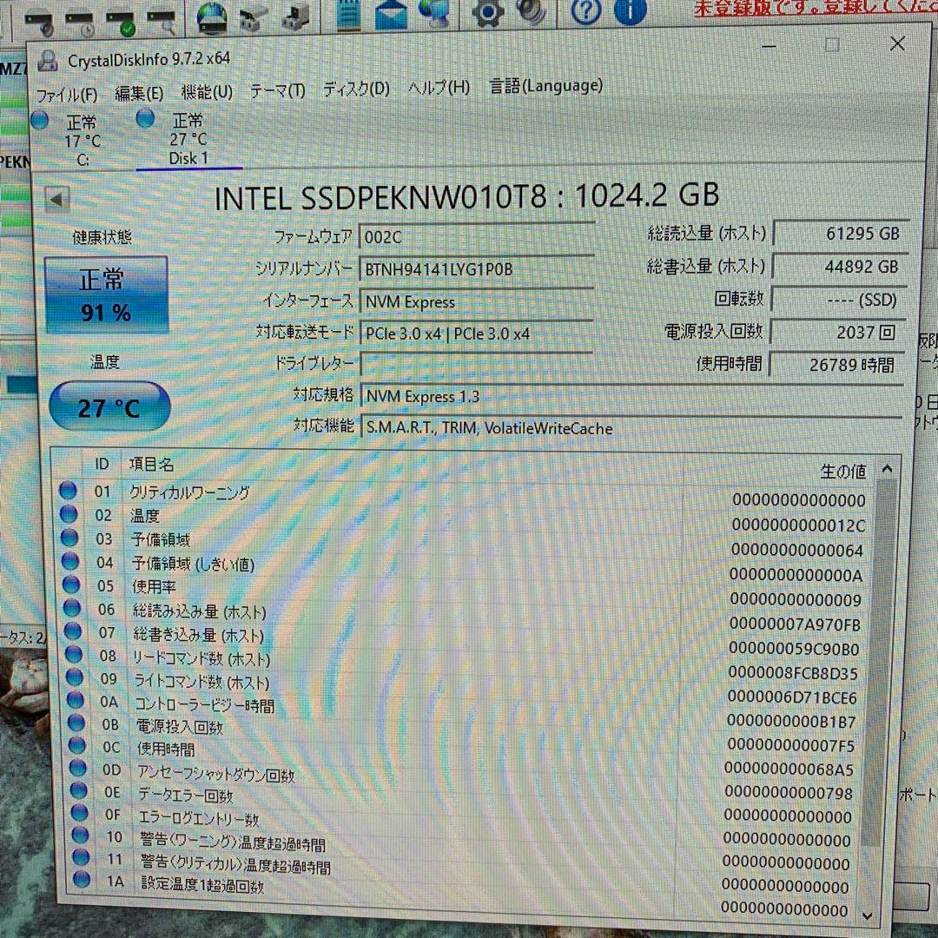Open the テーマ(T) menu

click(x=278, y=91)
